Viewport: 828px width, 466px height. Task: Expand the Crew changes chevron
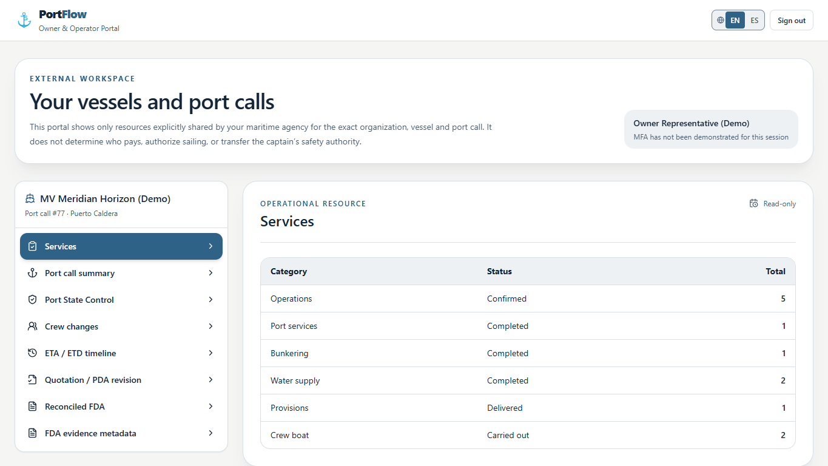pyautogui.click(x=210, y=326)
